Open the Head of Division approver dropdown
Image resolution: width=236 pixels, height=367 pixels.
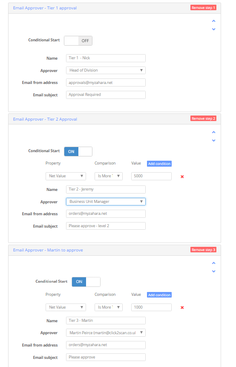pos(106,70)
